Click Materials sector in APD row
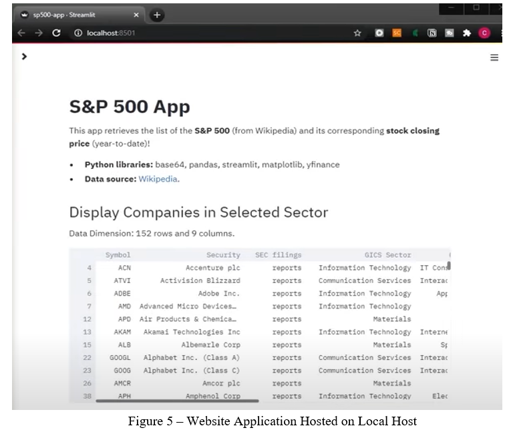507x434 pixels. 392,319
